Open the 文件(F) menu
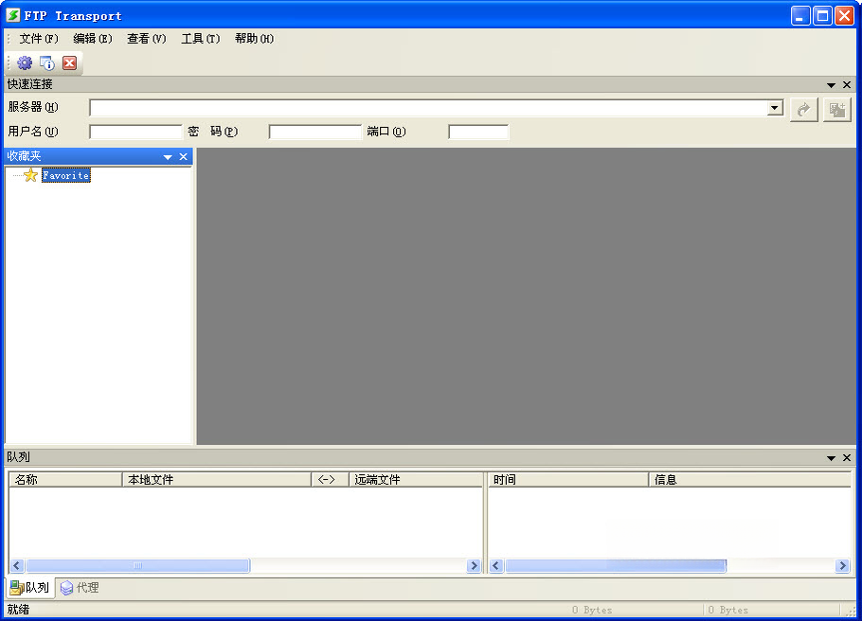Image resolution: width=862 pixels, height=621 pixels. tap(39, 39)
